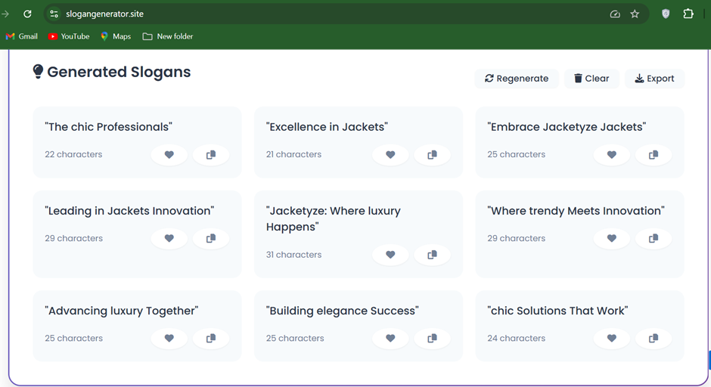The width and height of the screenshot is (711, 387).
Task: Click the address bar showing slogangenerator.site
Action: (303, 14)
